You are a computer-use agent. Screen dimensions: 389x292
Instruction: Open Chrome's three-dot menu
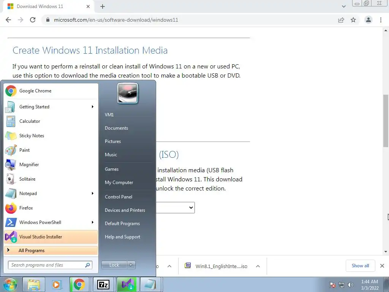pos(381,20)
